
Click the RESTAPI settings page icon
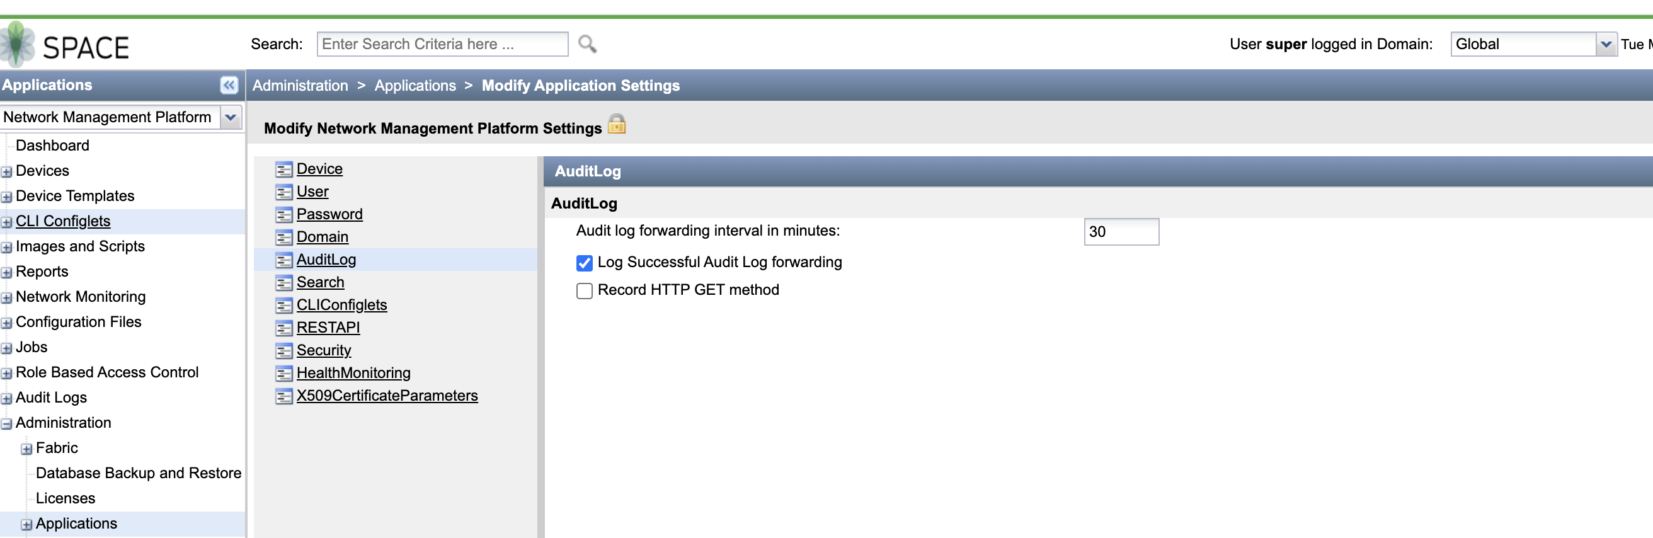[x=283, y=328]
